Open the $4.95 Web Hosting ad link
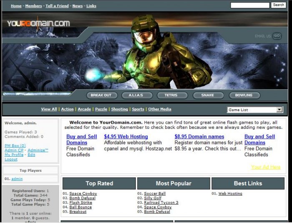The width and height of the screenshot is (292, 223). click(126, 137)
